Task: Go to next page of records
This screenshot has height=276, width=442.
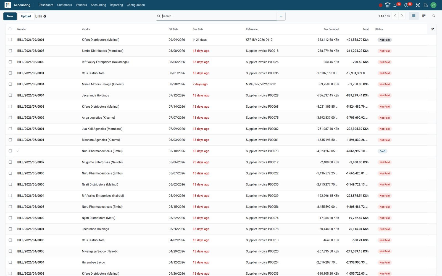Action: click(402, 16)
